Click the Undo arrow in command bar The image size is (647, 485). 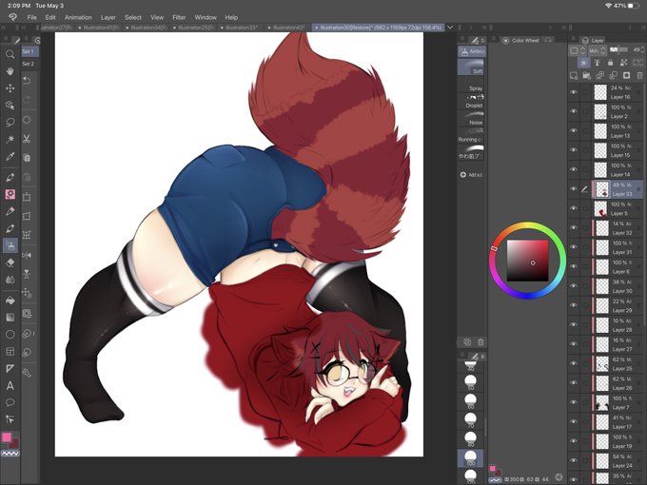pyautogui.click(x=27, y=81)
